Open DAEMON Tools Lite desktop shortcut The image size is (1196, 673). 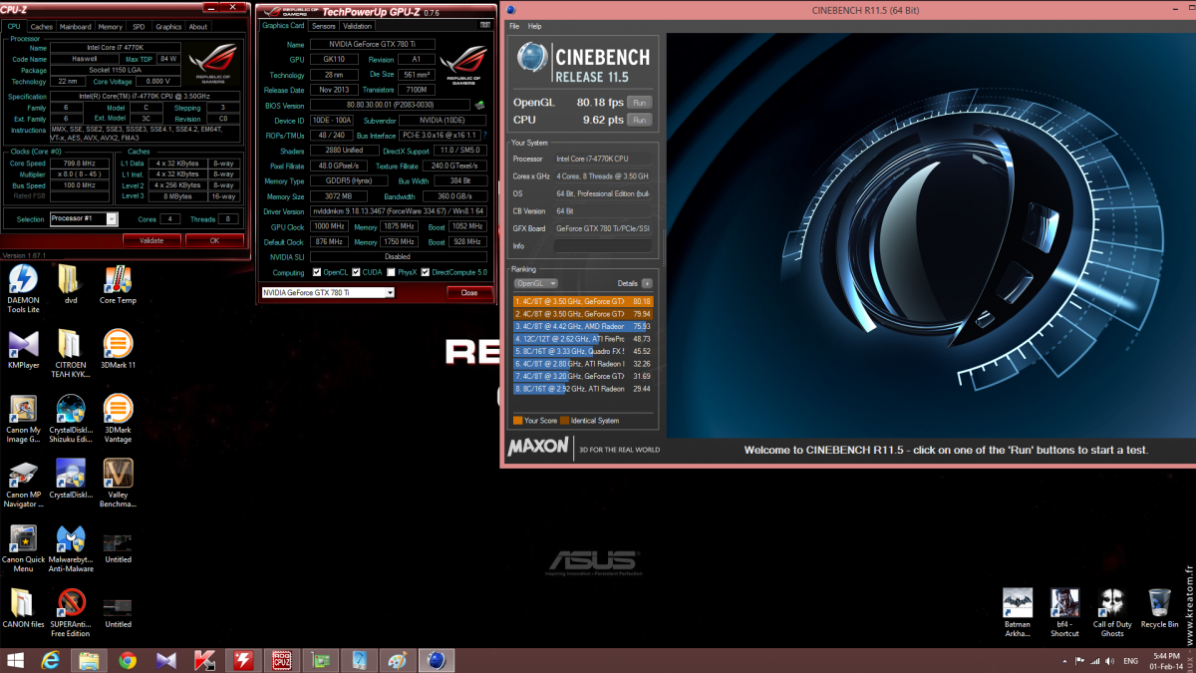[x=23, y=288]
